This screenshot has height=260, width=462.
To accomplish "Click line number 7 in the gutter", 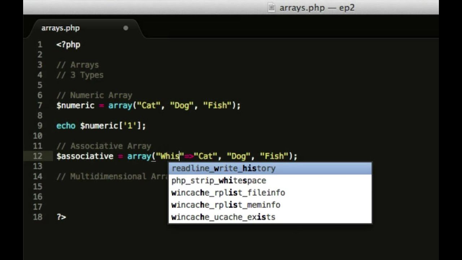I will [40, 105].
